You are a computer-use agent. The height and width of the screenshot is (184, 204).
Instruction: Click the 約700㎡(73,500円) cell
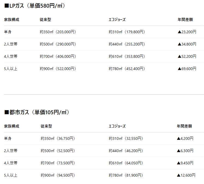(x=58, y=163)
